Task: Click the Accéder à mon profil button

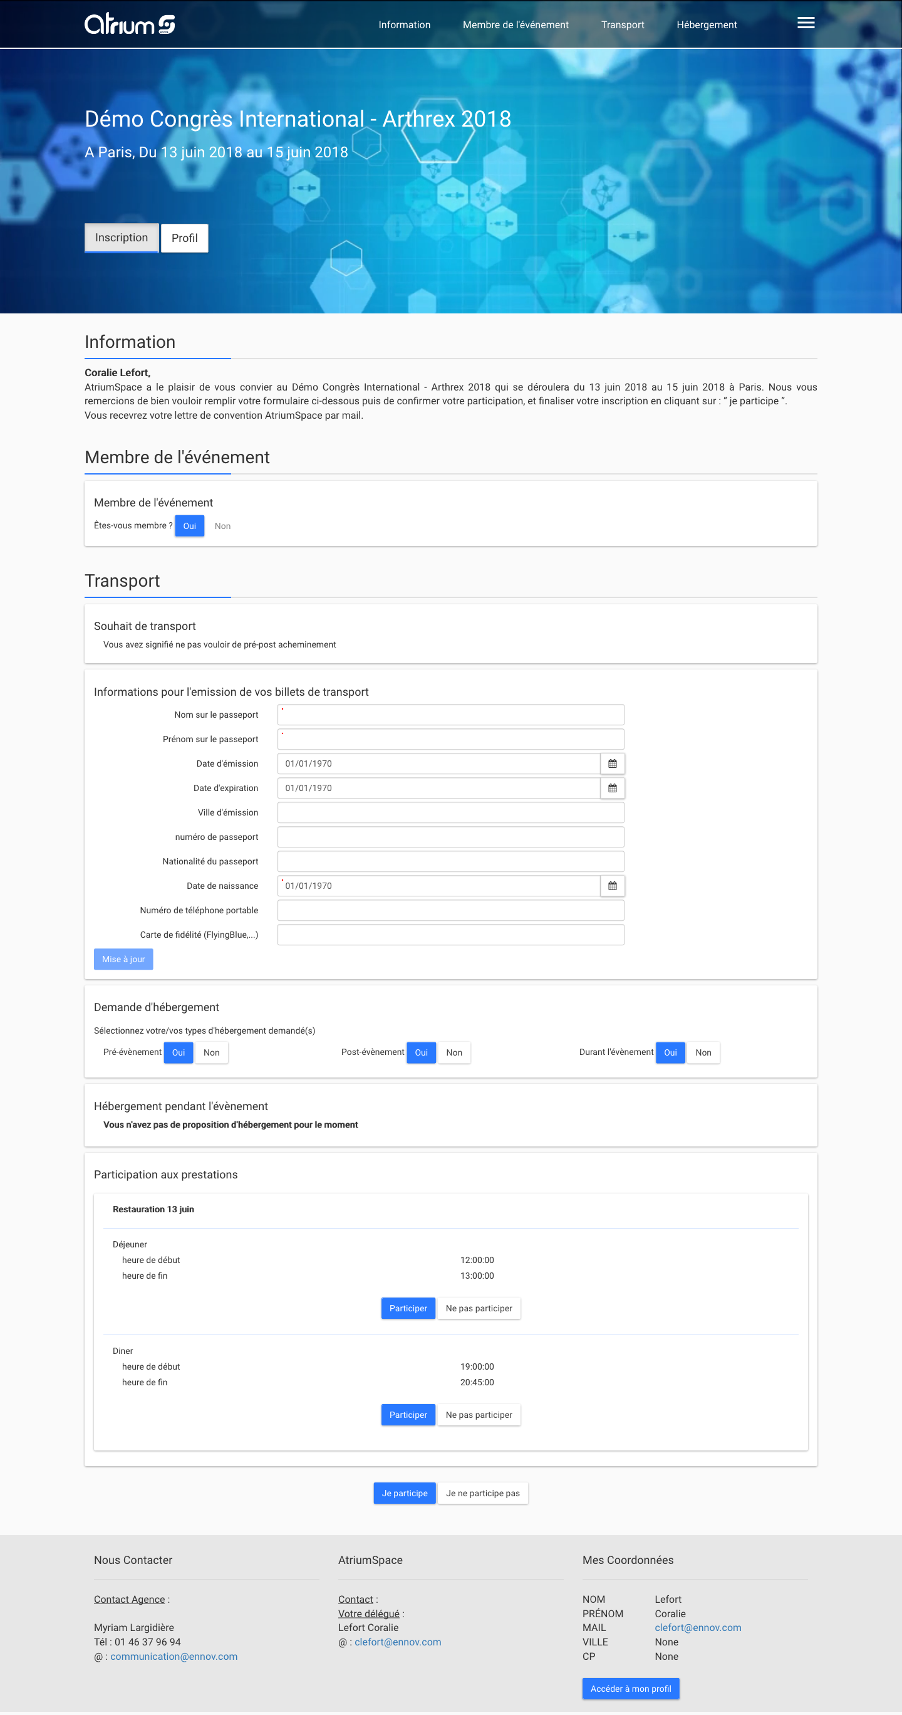Action: point(631,1689)
